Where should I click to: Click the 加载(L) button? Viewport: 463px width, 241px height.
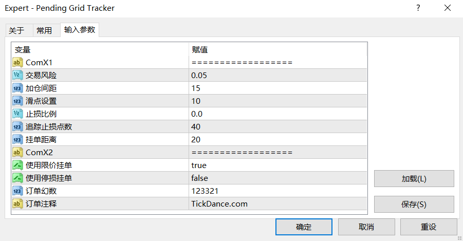[x=414, y=179]
